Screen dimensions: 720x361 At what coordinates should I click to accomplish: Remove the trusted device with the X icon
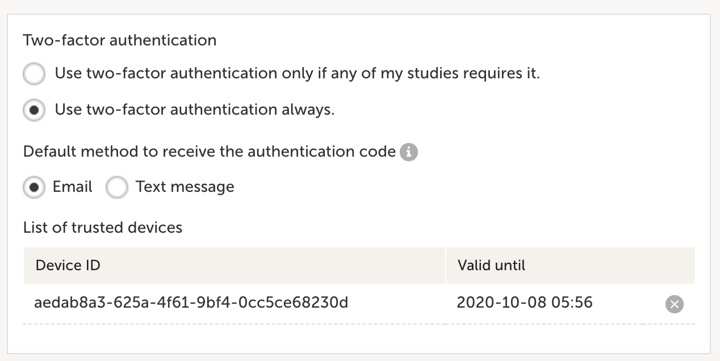[x=674, y=304]
